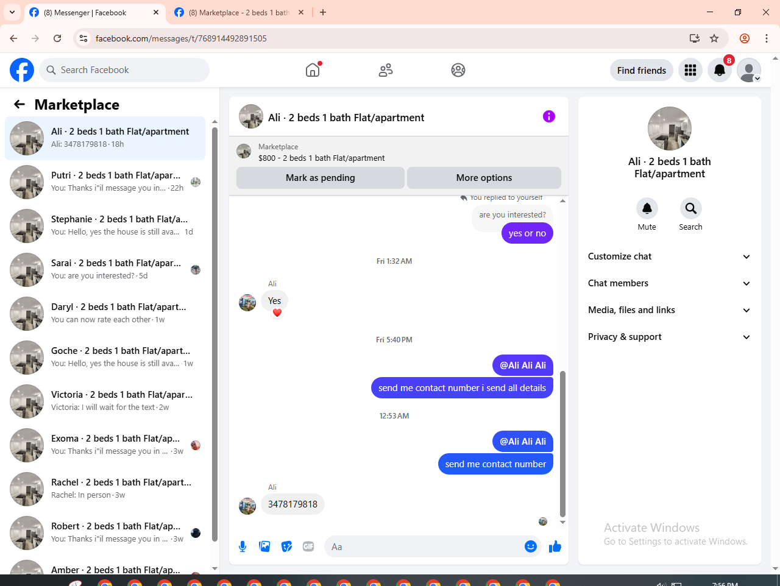
Task: Attach a photo using the image icon
Action: [x=264, y=546]
